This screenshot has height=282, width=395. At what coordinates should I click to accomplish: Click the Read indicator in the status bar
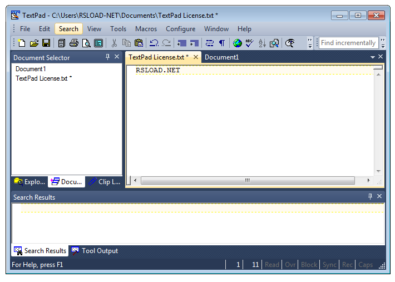point(272,265)
